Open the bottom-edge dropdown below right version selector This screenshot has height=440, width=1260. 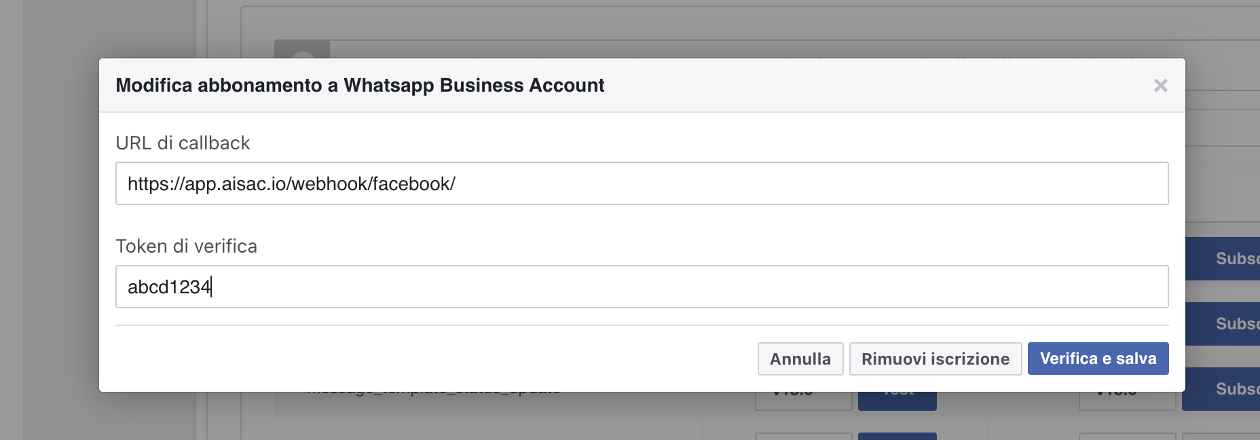coord(1127,436)
